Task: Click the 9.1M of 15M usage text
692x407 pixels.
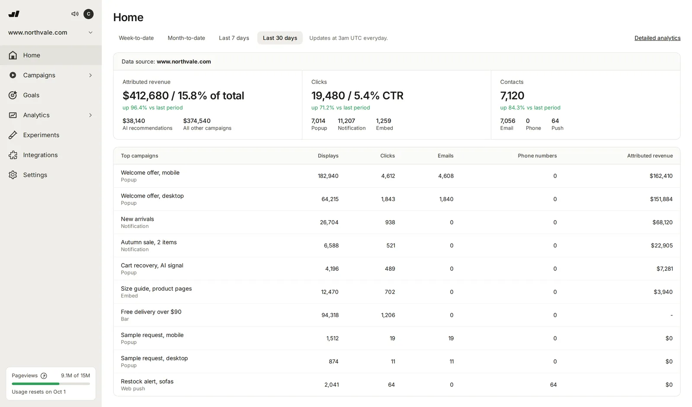Action: pyautogui.click(x=75, y=375)
